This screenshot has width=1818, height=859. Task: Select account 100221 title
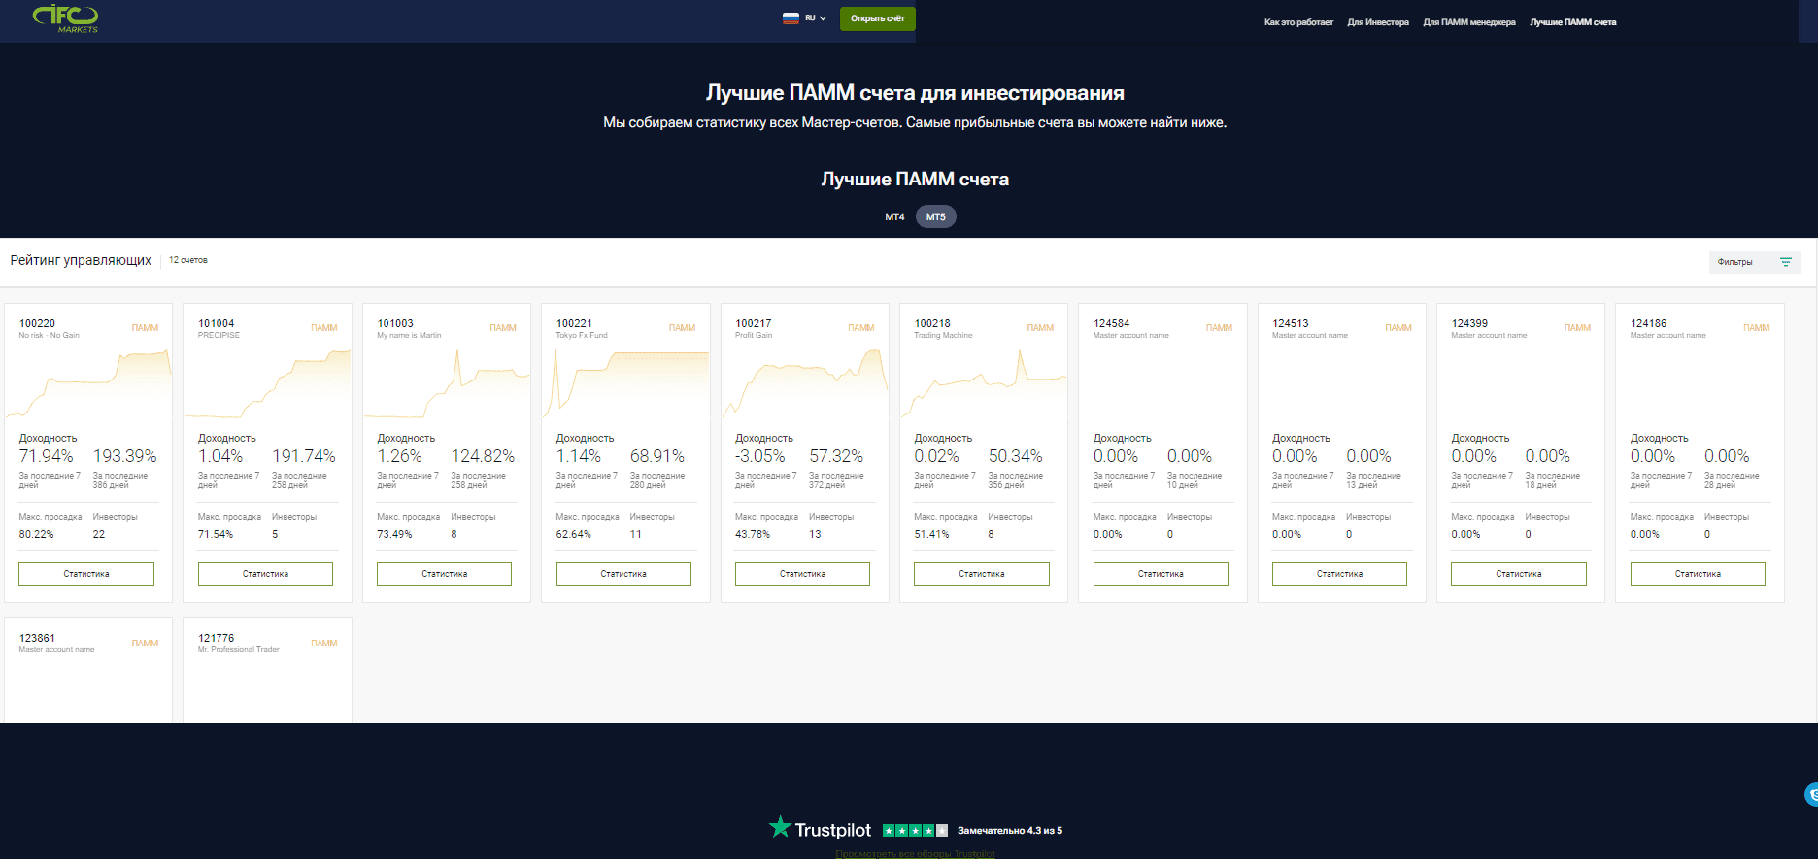pos(574,323)
